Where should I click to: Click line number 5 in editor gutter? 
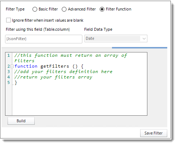click(9, 82)
